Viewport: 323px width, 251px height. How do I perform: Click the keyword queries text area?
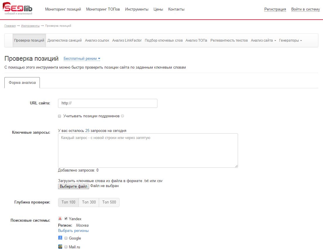[148, 150]
